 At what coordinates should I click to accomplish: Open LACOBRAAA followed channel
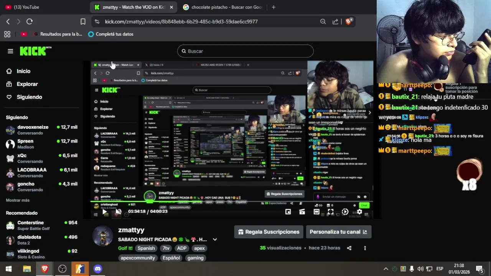pyautogui.click(x=41, y=172)
